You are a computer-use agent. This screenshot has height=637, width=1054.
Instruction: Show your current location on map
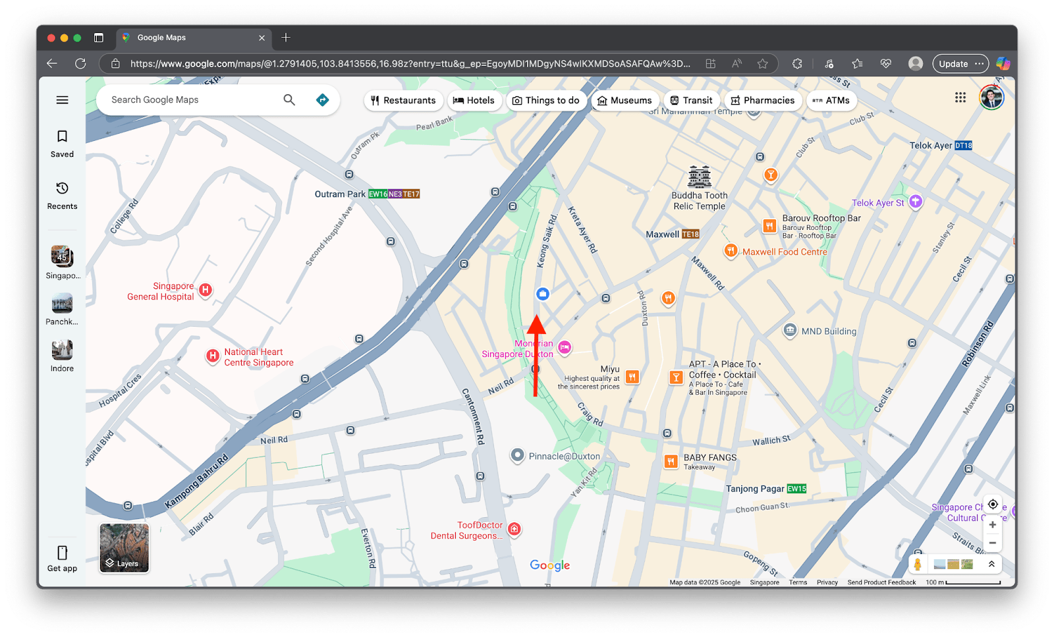pos(993,505)
